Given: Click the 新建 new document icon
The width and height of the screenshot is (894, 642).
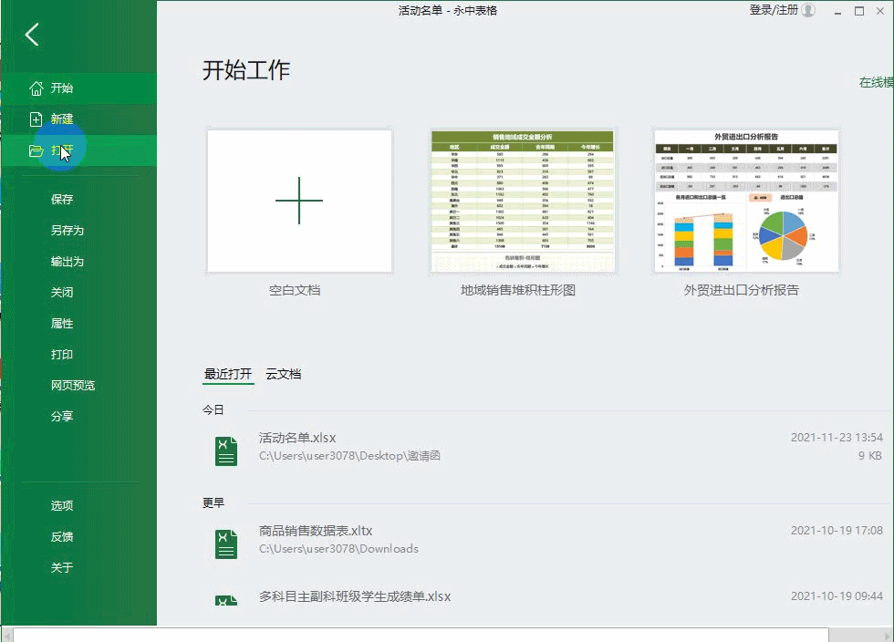Looking at the screenshot, I should tap(35, 118).
